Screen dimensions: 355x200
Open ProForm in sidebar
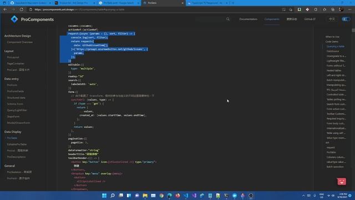tap(12, 85)
